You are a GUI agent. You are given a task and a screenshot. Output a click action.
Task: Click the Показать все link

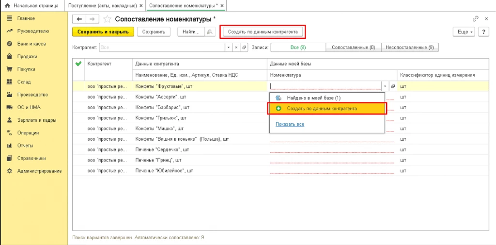290,124
